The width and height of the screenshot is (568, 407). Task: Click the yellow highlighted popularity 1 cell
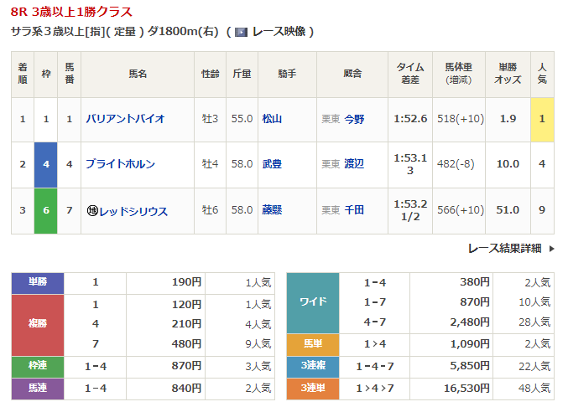[x=542, y=119]
